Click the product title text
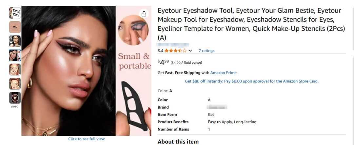This screenshot has height=145, width=354. click(x=251, y=24)
